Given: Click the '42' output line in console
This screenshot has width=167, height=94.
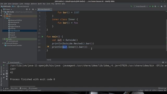Looking at the screenshot, I should [11, 73].
